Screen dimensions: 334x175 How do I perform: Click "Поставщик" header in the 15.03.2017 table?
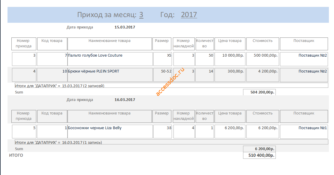pos(304,44)
